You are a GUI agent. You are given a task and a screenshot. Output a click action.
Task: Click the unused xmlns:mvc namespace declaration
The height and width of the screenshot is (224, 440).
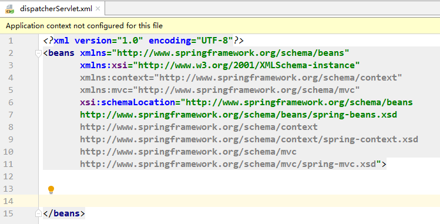click(220, 90)
